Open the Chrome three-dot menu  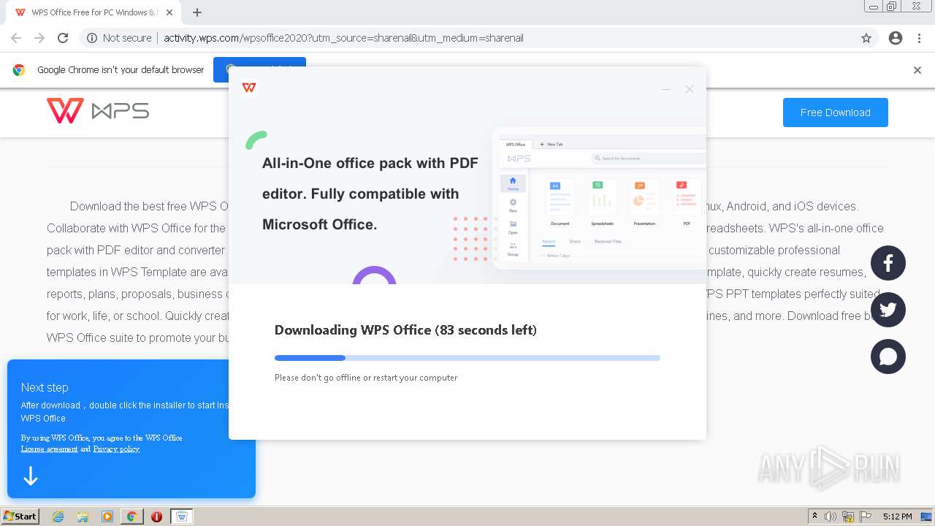(919, 38)
